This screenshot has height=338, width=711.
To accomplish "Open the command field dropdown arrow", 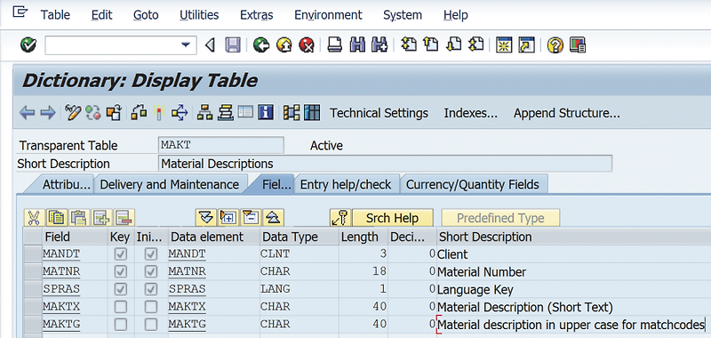I will tap(186, 44).
